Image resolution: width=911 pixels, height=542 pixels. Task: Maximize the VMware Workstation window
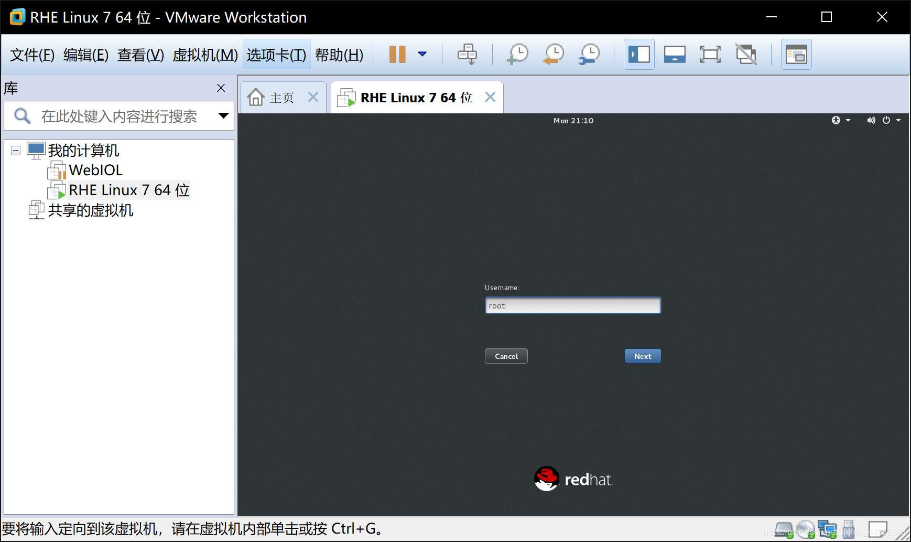827,17
